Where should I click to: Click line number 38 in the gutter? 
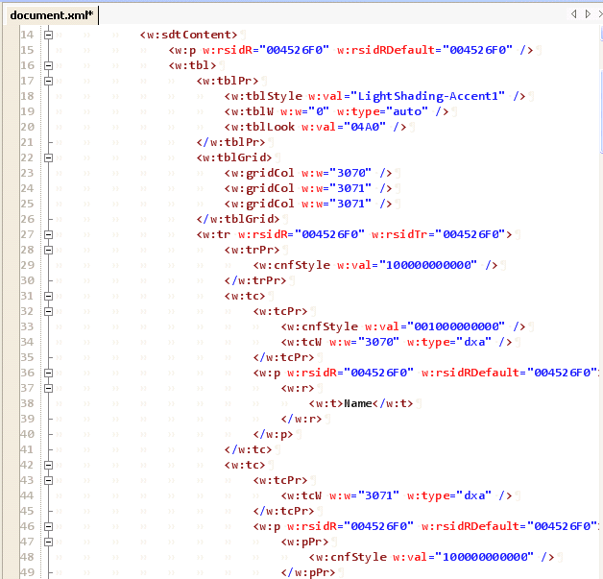pyautogui.click(x=27, y=403)
